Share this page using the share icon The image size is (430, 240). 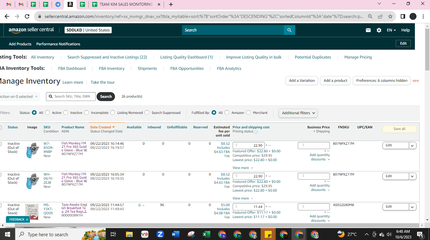pos(380,16)
